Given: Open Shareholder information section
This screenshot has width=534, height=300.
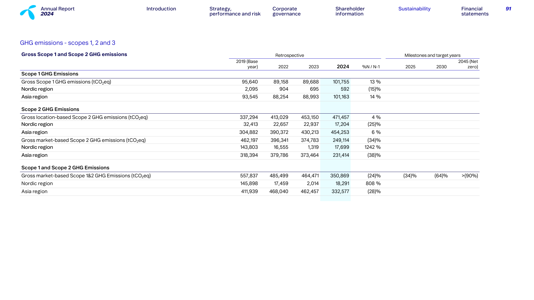Looking at the screenshot, I should [350, 11].
